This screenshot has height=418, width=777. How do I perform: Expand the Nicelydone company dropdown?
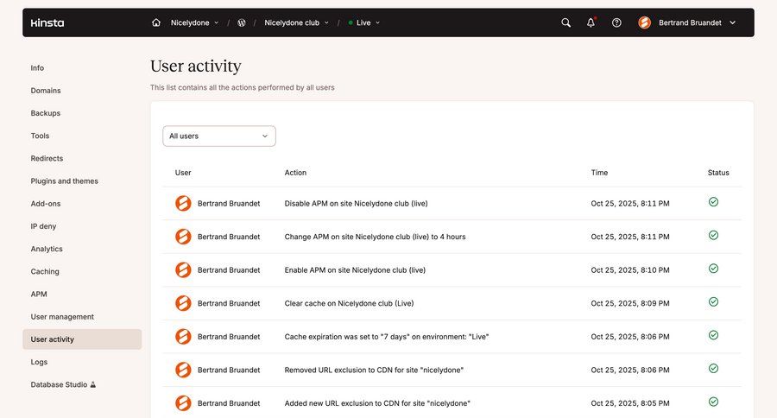tap(194, 22)
